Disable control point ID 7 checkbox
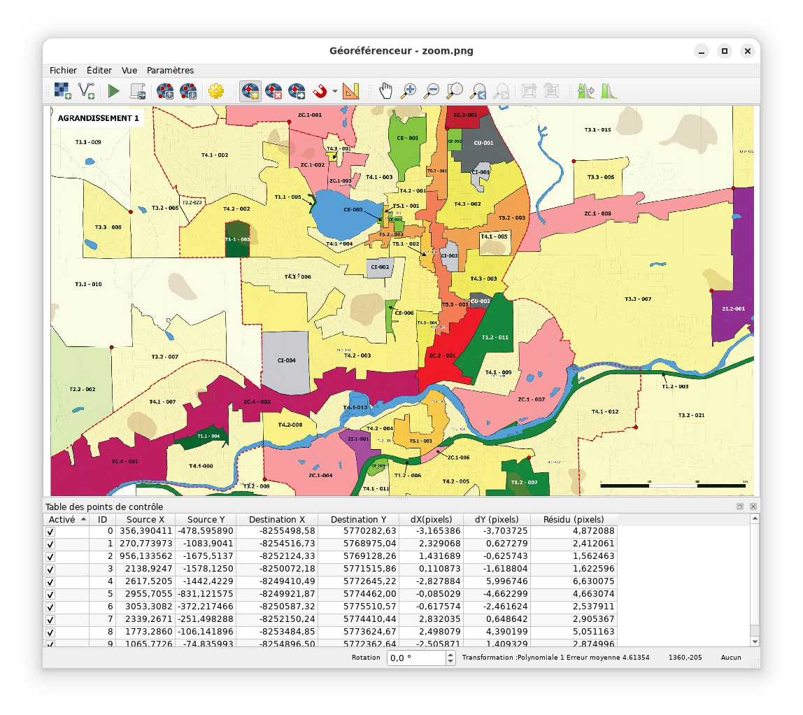This screenshot has height=715, width=803. 50,620
